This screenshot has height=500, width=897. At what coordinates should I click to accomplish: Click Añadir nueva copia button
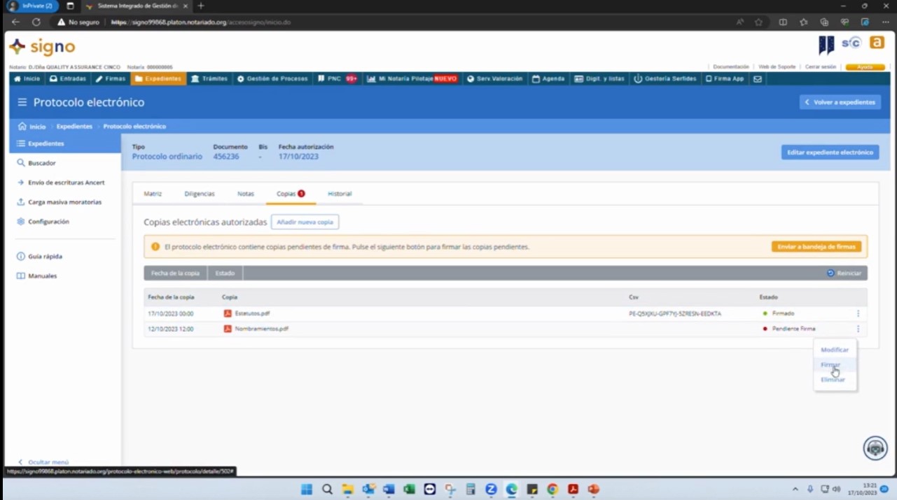pos(305,222)
